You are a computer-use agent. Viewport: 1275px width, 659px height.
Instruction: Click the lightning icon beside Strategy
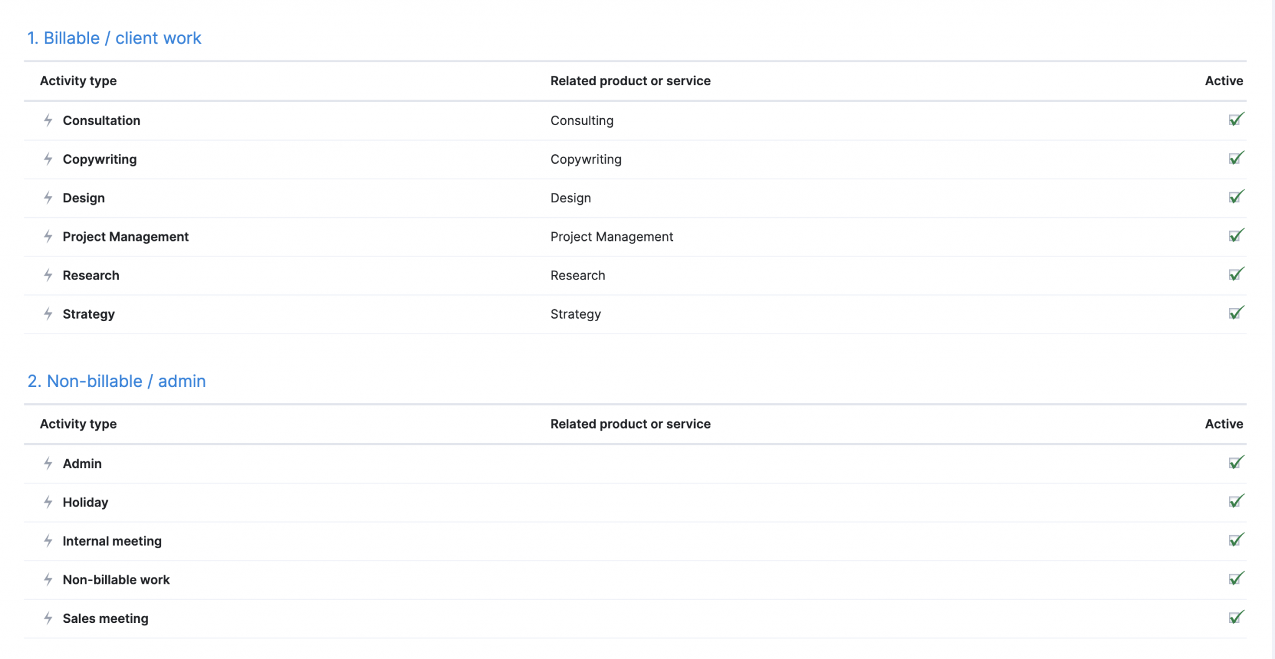[x=49, y=314]
